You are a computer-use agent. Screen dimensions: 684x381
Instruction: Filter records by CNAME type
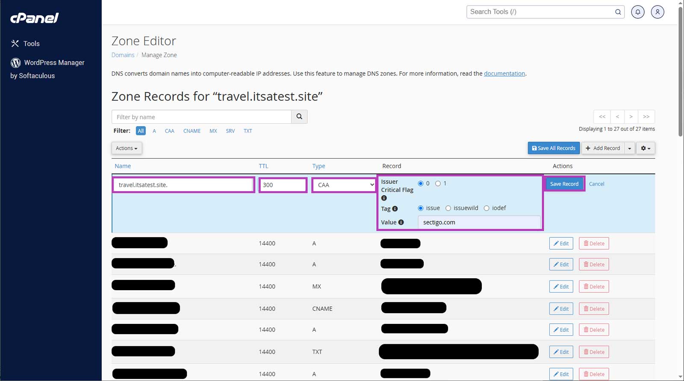point(192,131)
